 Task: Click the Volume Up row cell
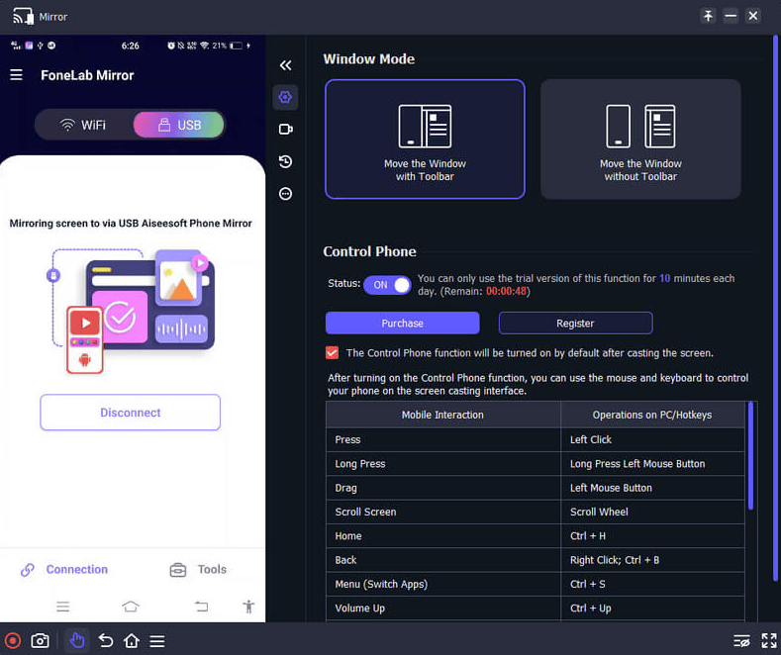[443, 608]
